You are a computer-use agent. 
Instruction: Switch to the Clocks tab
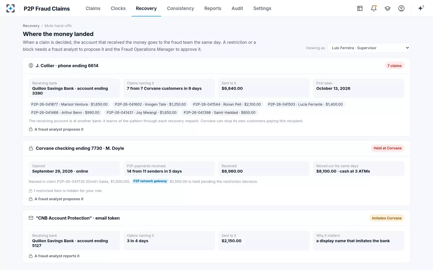118,8
